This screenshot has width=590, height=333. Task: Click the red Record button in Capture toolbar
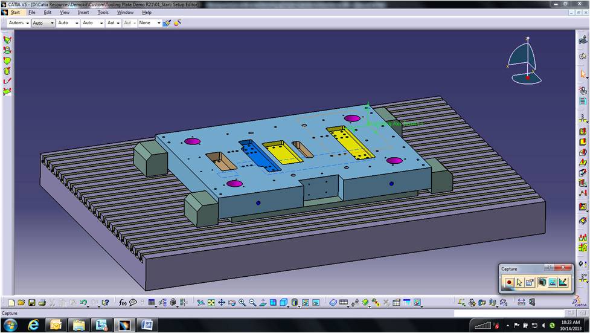pyautogui.click(x=509, y=282)
